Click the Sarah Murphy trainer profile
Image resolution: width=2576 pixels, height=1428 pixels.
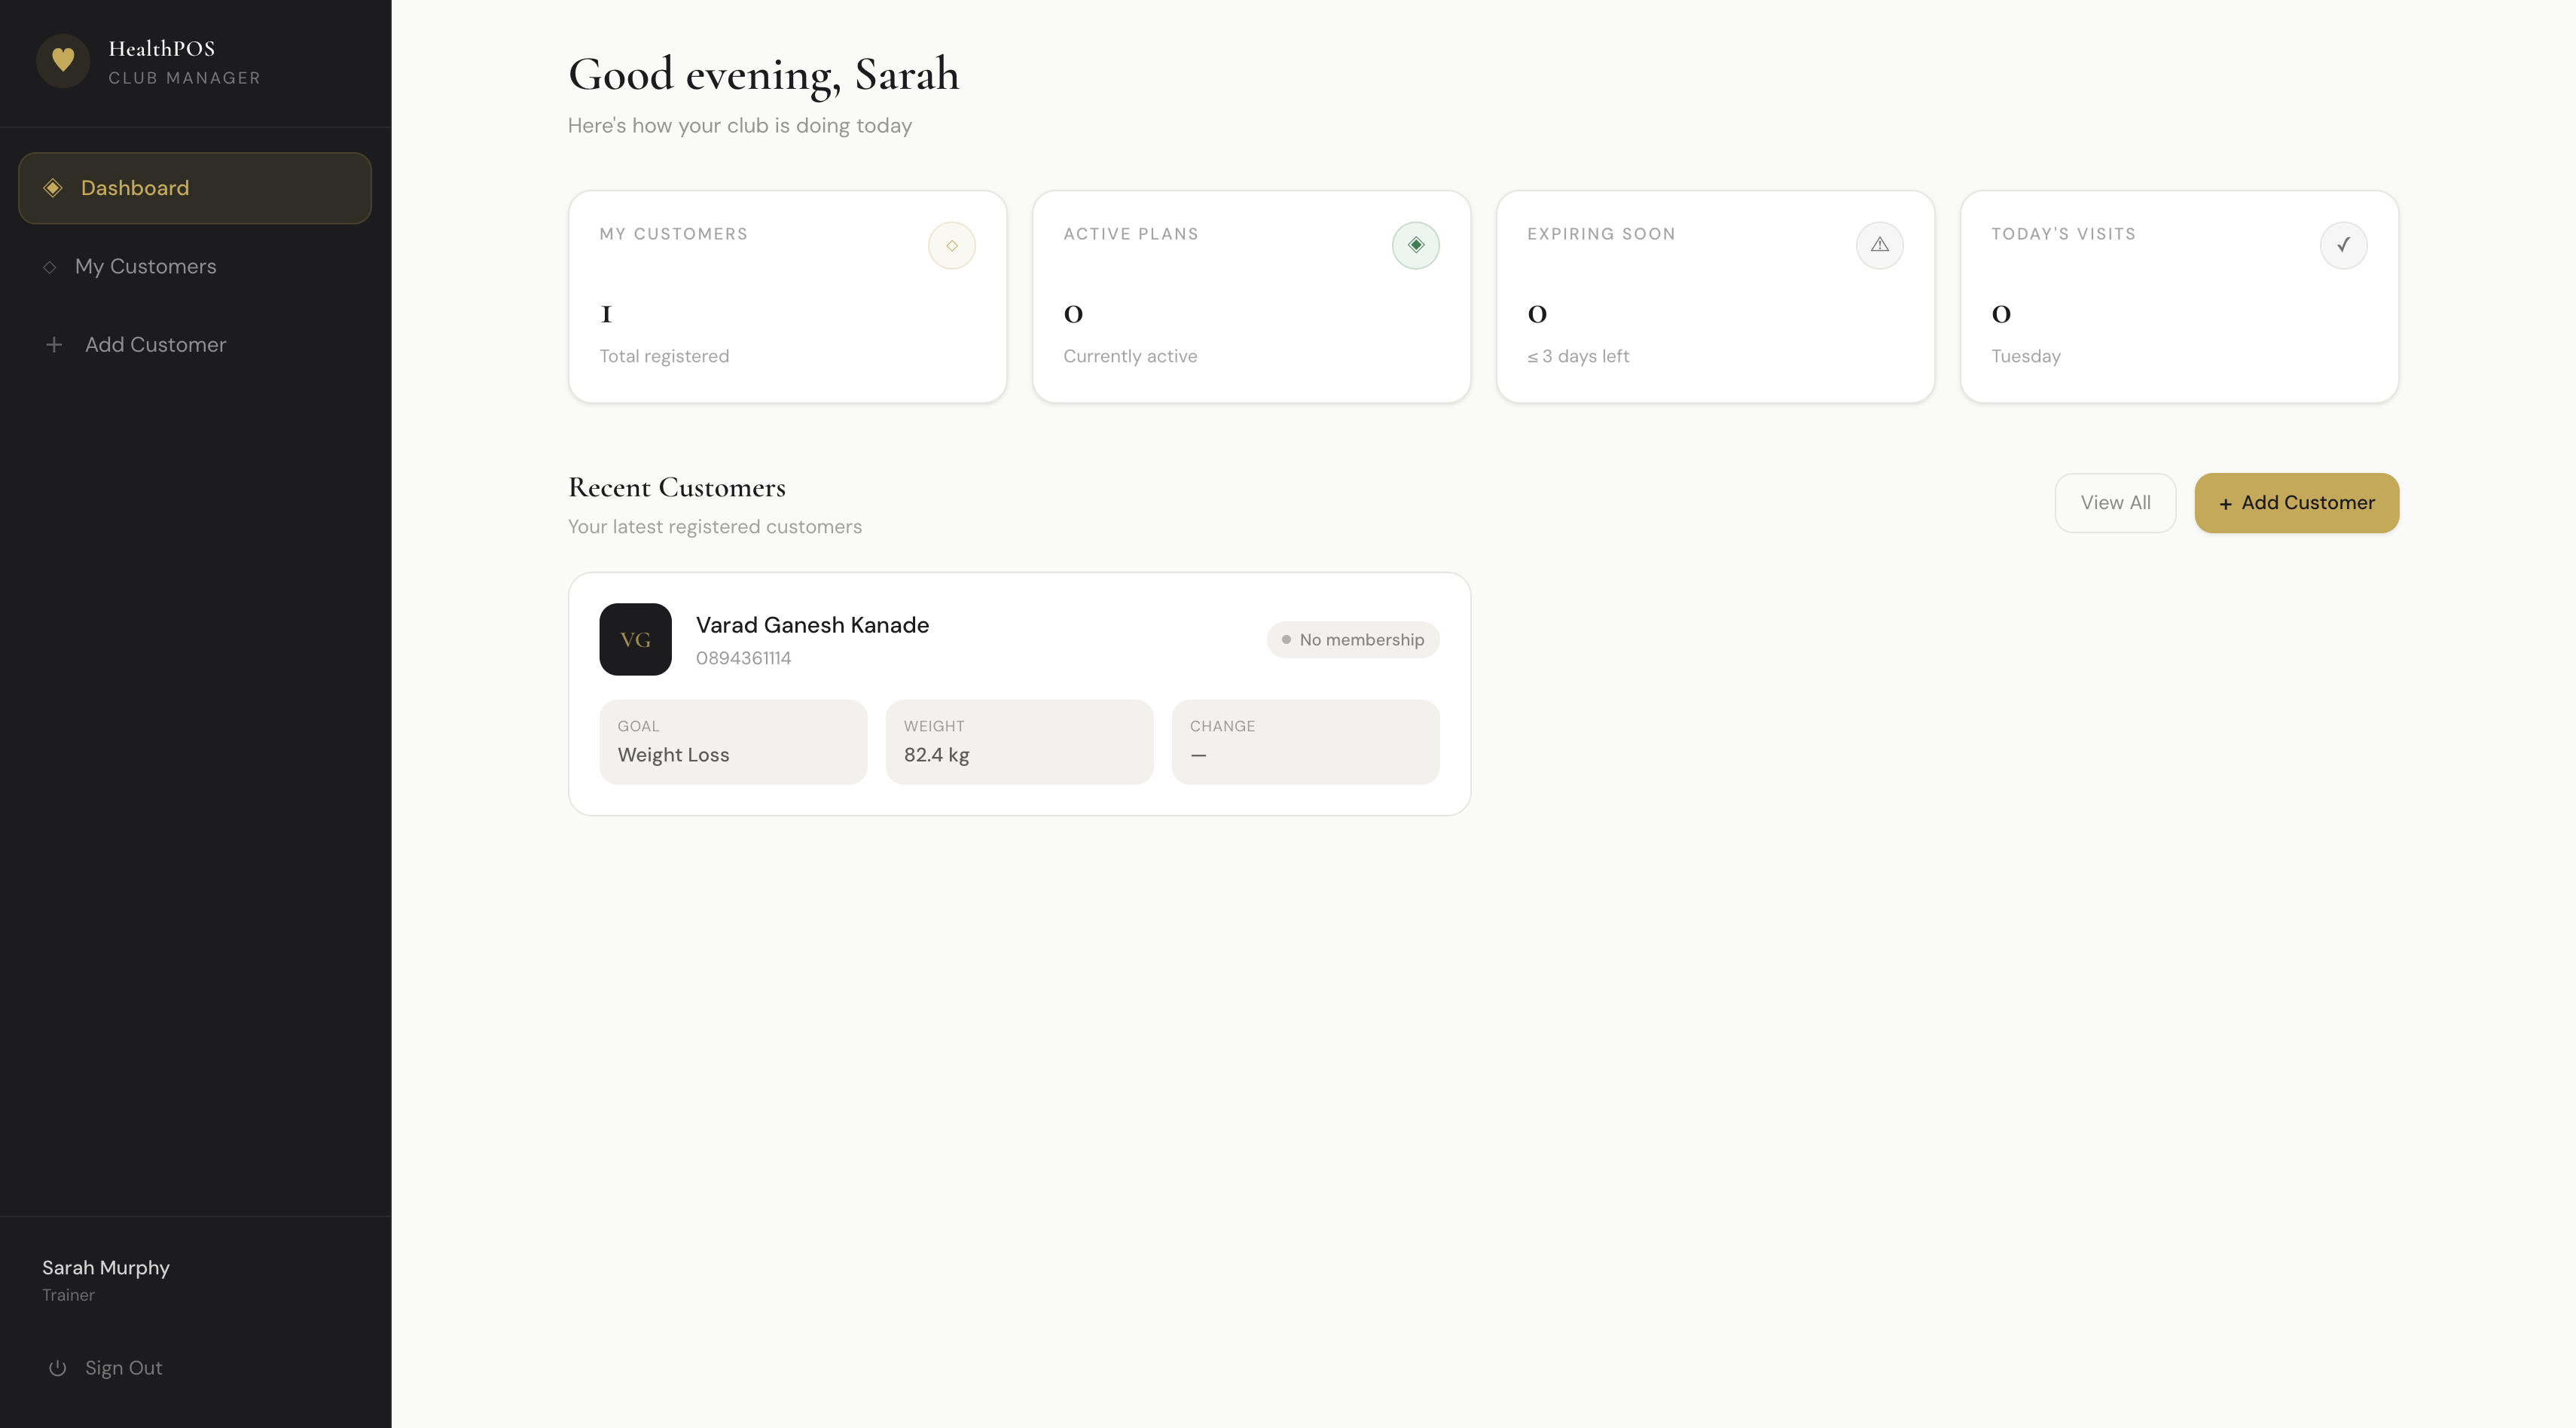[x=106, y=1279]
